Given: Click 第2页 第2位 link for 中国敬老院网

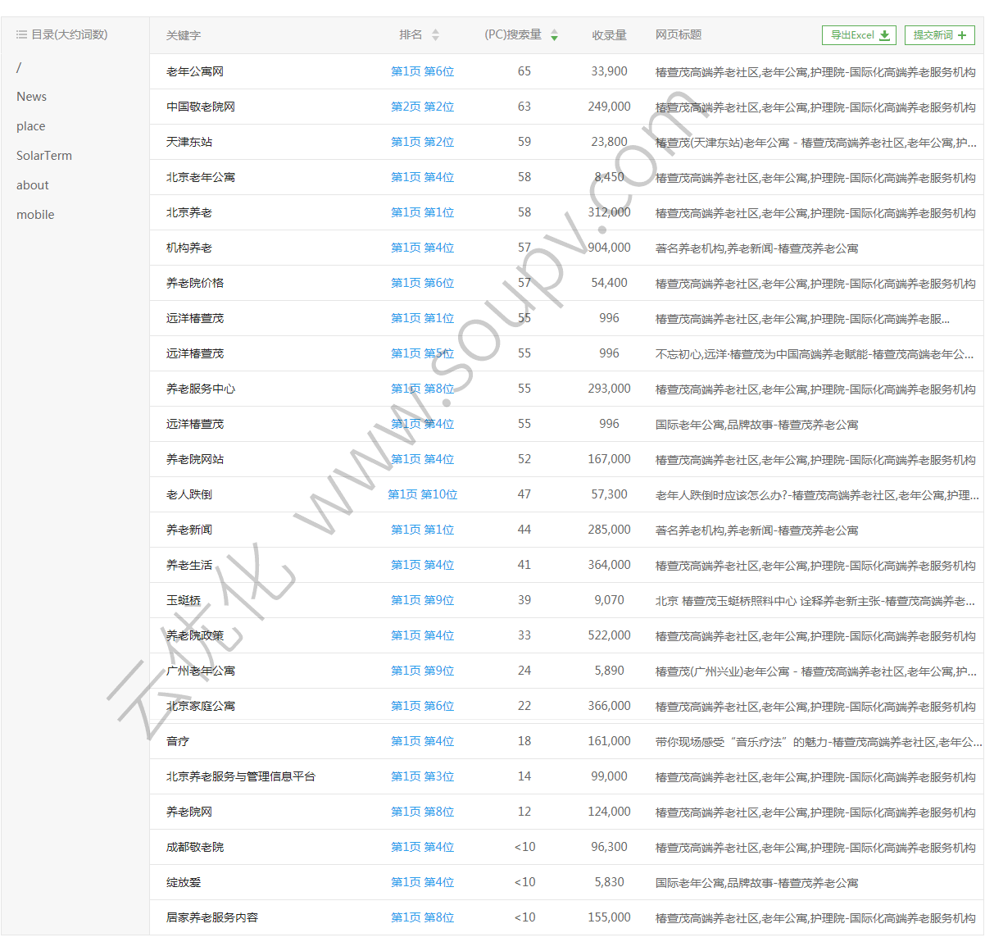Looking at the screenshot, I should click(422, 107).
